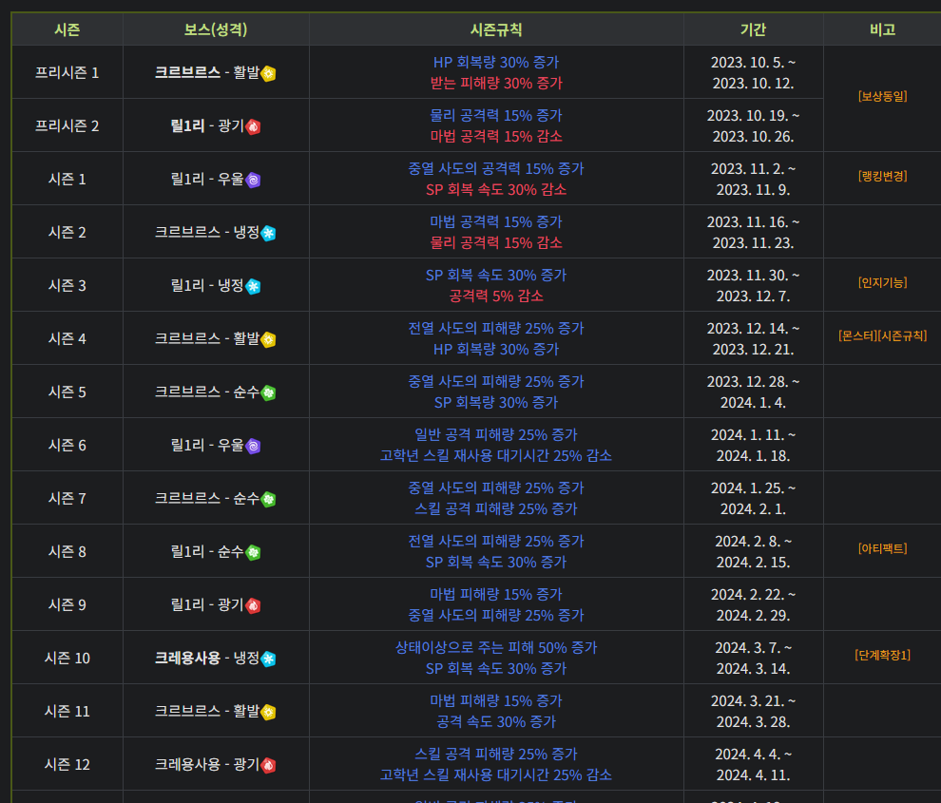Open the [몬스터] footnote link
941x803 pixels.
point(857,335)
